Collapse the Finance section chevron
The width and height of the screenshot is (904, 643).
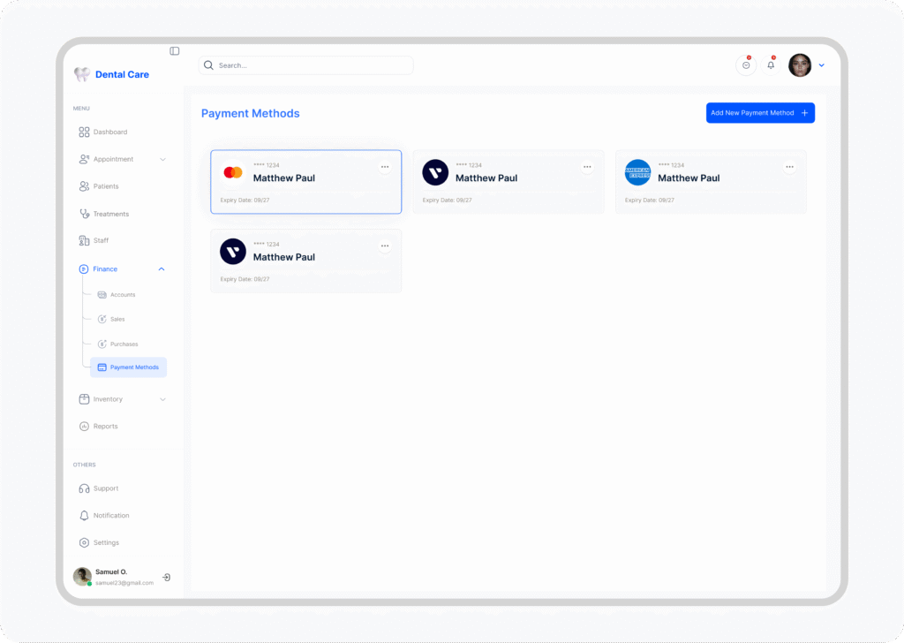pyautogui.click(x=162, y=269)
